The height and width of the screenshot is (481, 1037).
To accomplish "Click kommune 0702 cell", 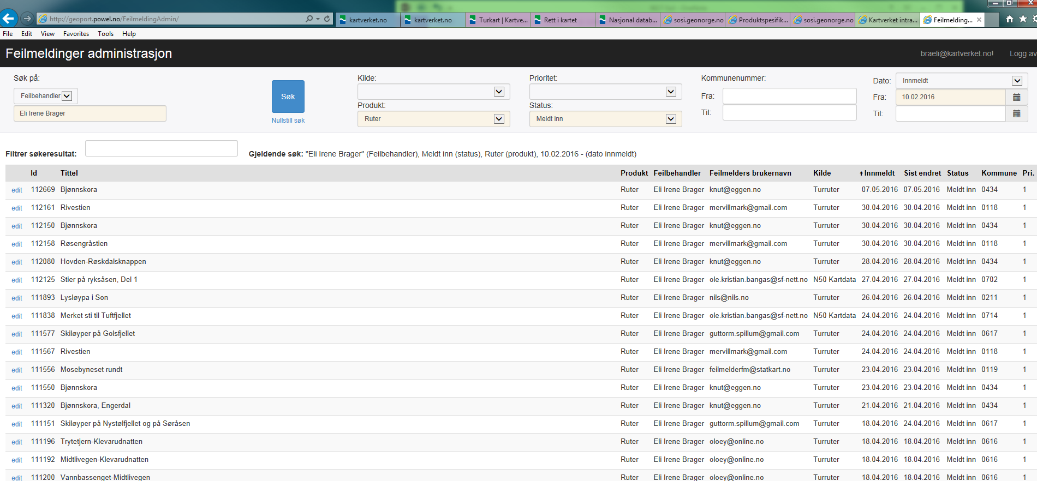I will 990,280.
